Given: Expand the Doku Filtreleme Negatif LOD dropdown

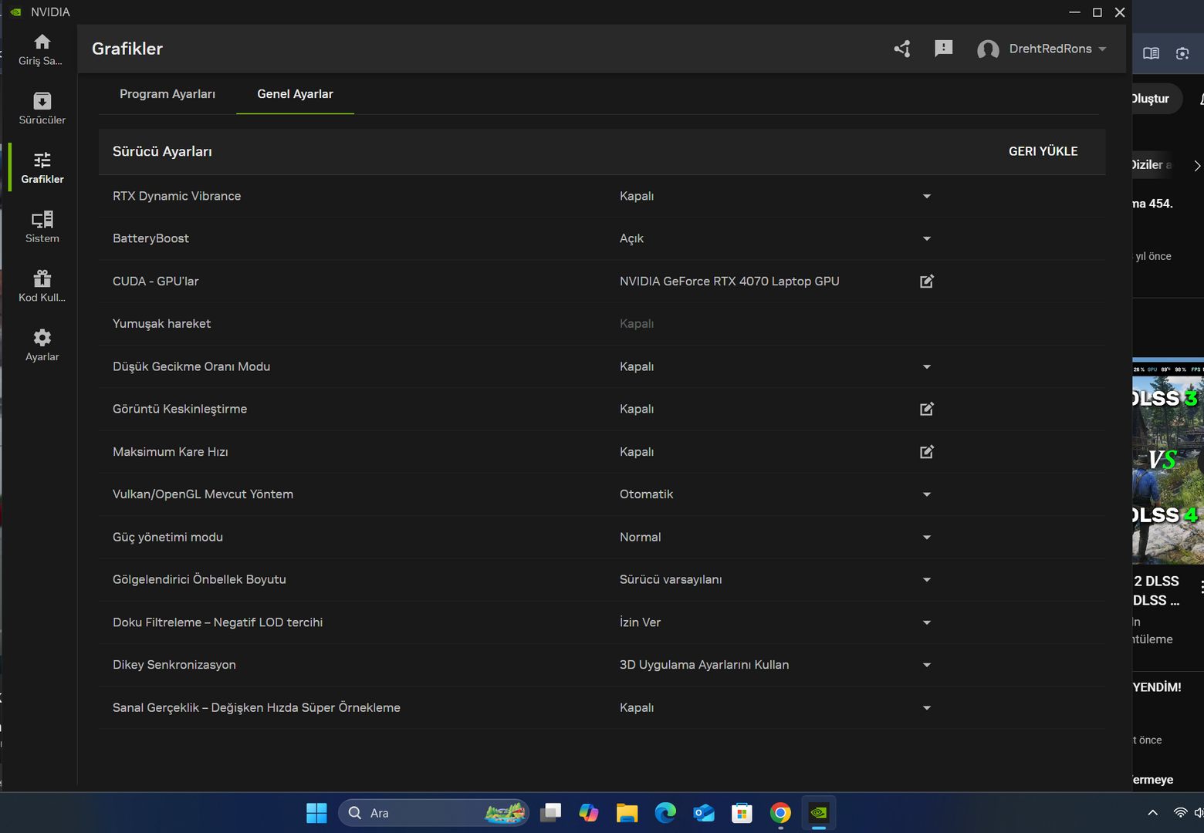Looking at the screenshot, I should [927, 622].
